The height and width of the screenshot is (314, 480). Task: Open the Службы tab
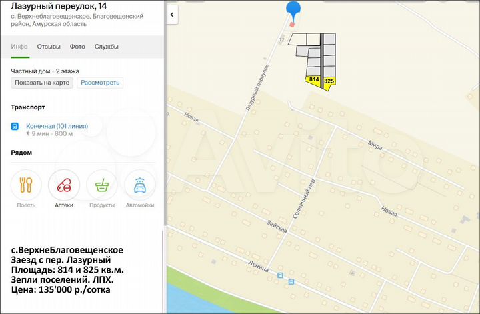coord(107,47)
